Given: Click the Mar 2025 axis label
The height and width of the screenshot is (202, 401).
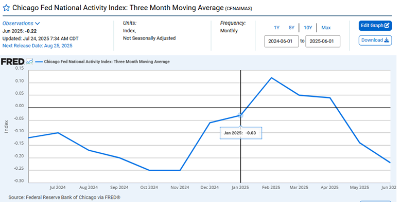Looking at the screenshot, I should click(x=299, y=188).
